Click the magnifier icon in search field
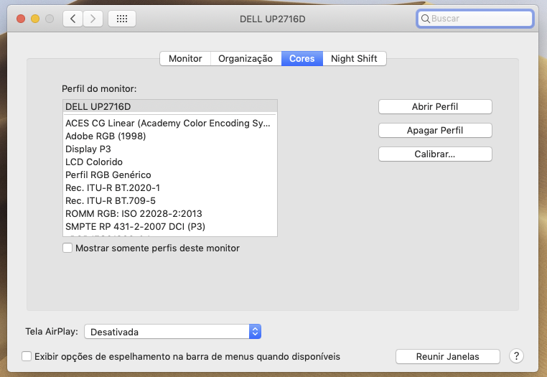This screenshot has height=377, width=547. [425, 19]
